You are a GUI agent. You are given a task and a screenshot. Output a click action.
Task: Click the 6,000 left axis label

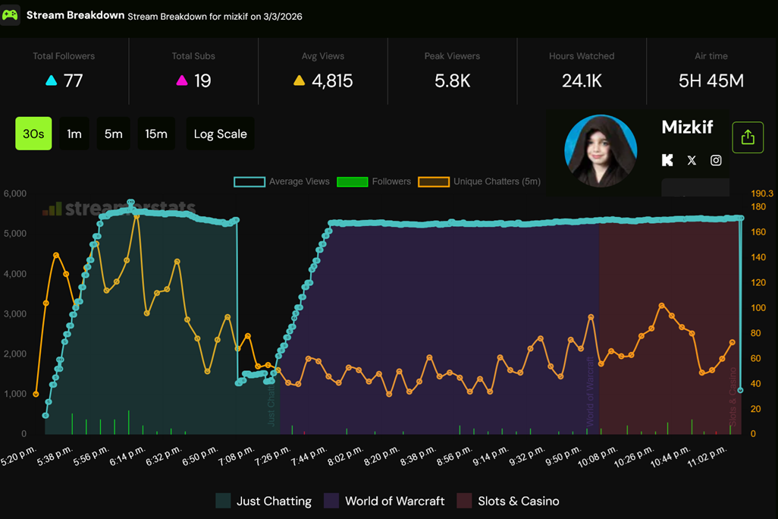[15, 193]
